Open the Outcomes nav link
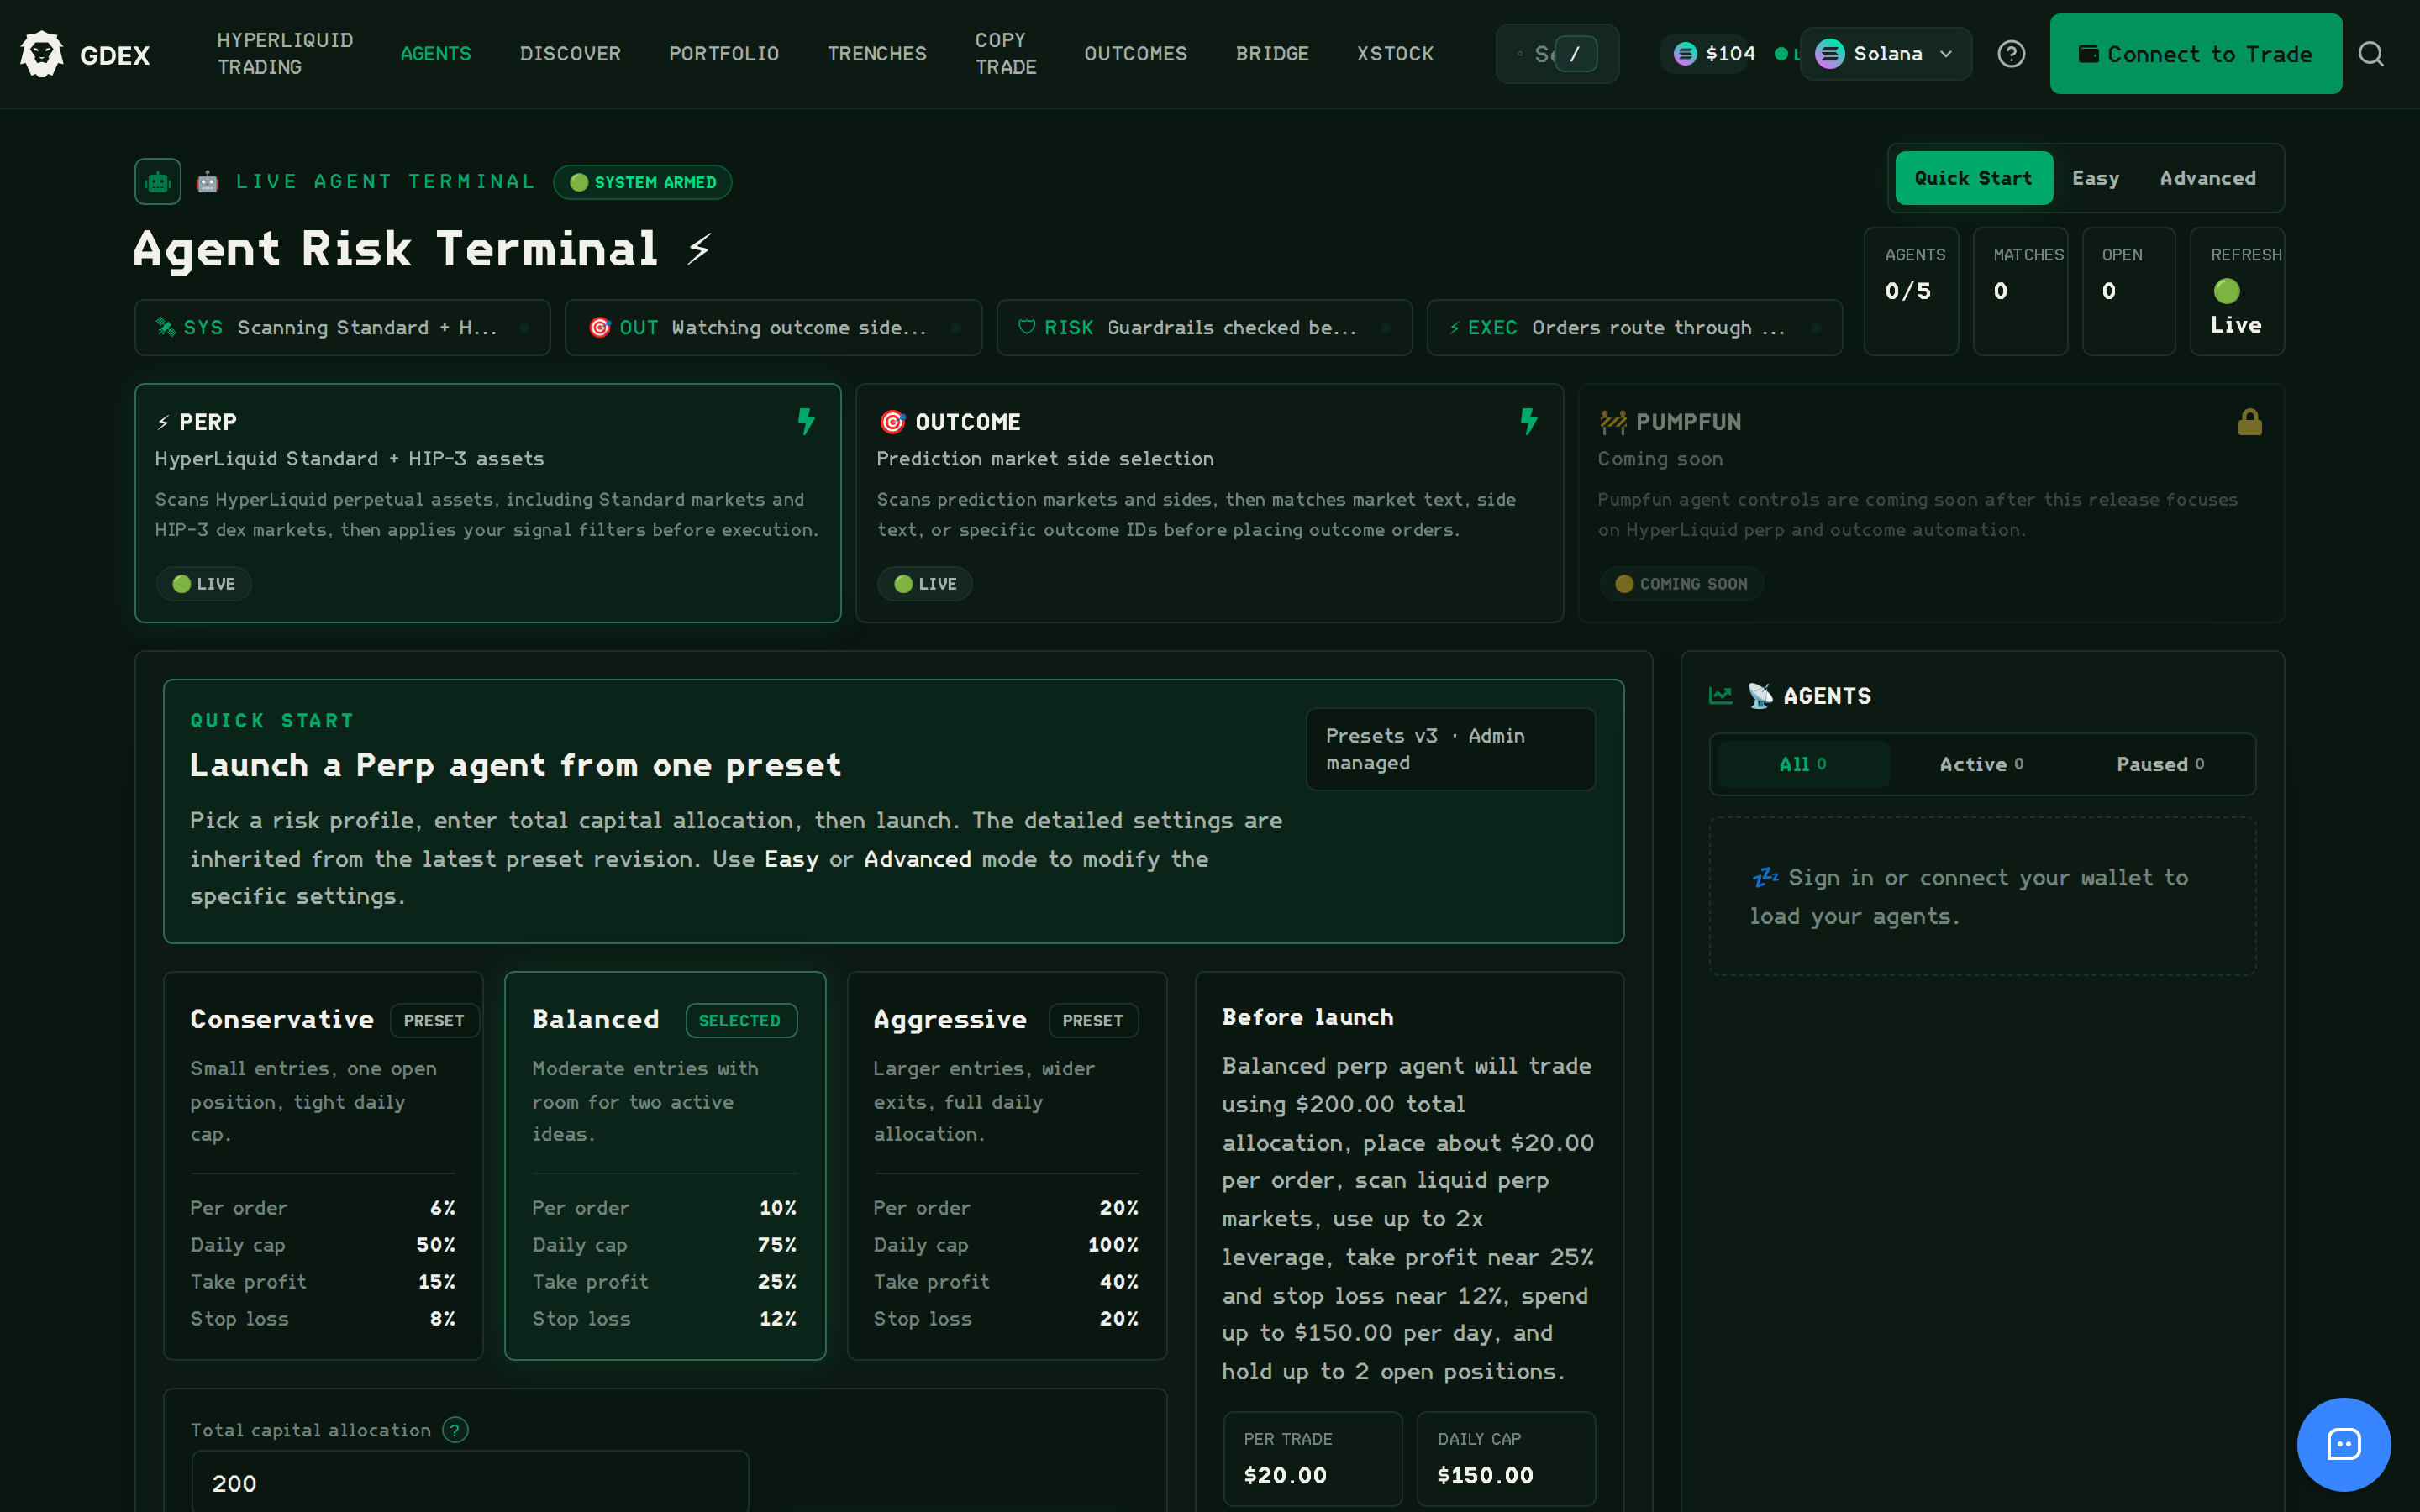Image resolution: width=2420 pixels, height=1512 pixels. 1136,54
